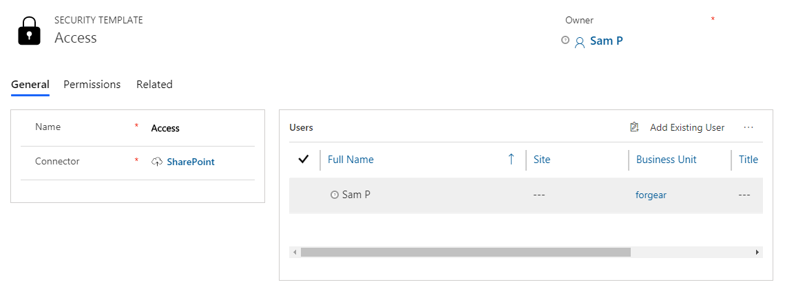Click the clock status icon next to Owner
The image size is (785, 300).
[x=565, y=40]
